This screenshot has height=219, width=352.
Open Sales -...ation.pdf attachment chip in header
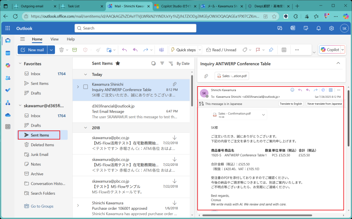click(232, 76)
